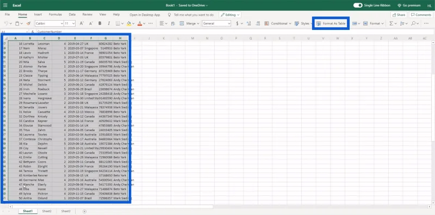The height and width of the screenshot is (215, 435).
Task: Toggle Wrap Text icon
Action: point(173,23)
